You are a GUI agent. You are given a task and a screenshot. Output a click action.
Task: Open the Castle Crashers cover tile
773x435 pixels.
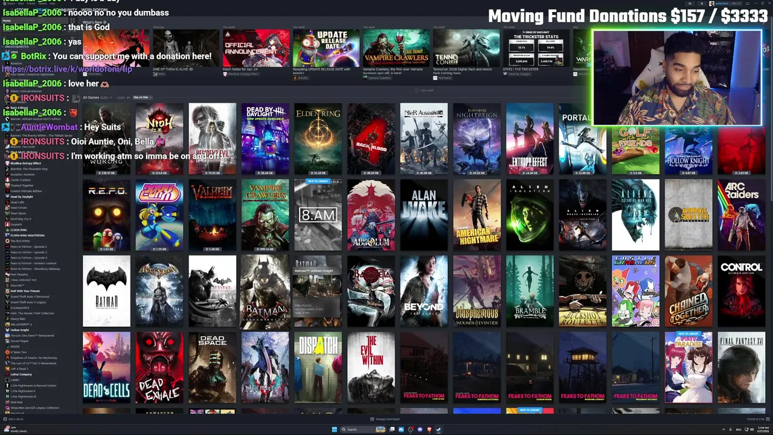point(636,291)
